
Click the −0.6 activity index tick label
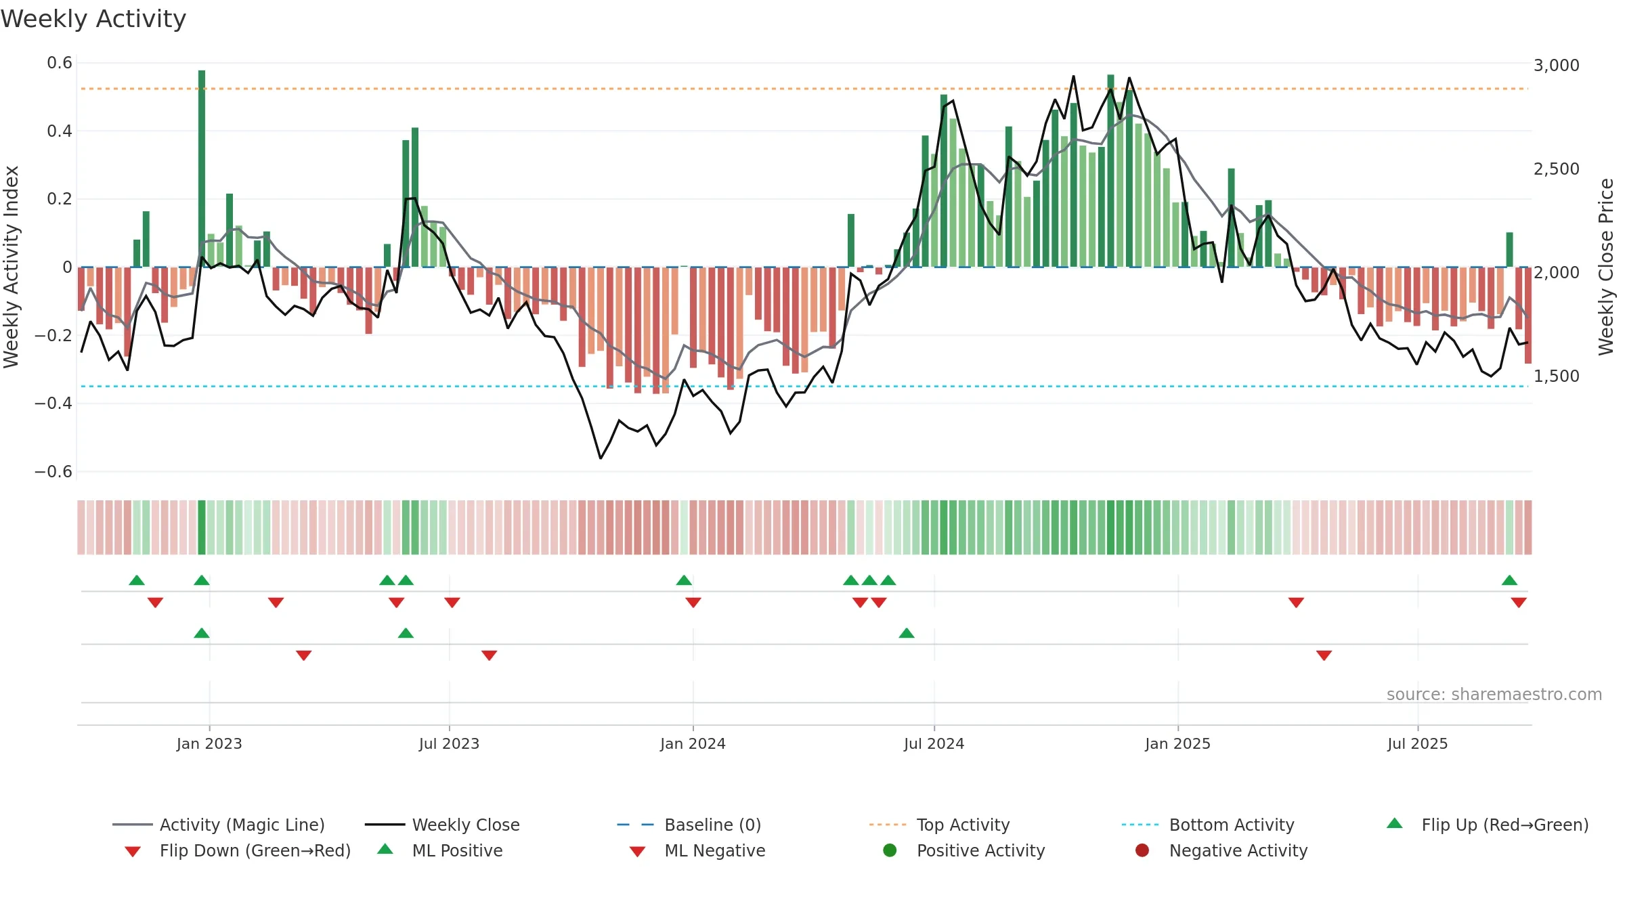pos(53,471)
